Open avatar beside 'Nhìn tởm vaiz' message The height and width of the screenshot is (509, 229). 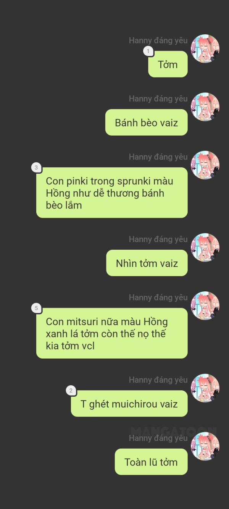tap(205, 247)
